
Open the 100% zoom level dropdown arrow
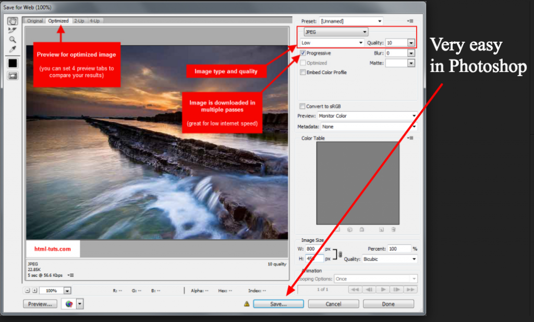(x=67, y=291)
